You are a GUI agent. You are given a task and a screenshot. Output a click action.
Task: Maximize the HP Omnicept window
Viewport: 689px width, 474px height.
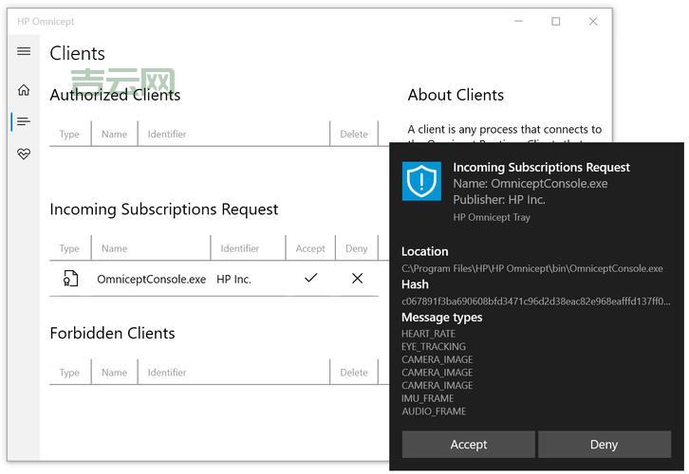point(556,22)
